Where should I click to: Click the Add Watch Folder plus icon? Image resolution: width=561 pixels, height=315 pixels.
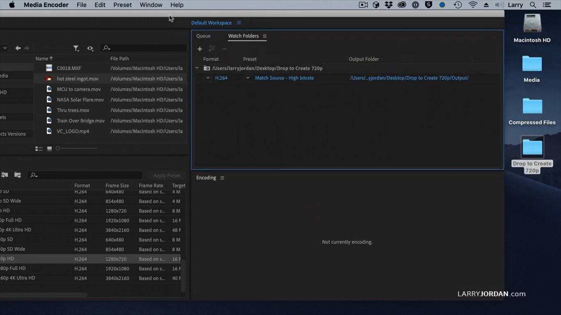click(200, 49)
